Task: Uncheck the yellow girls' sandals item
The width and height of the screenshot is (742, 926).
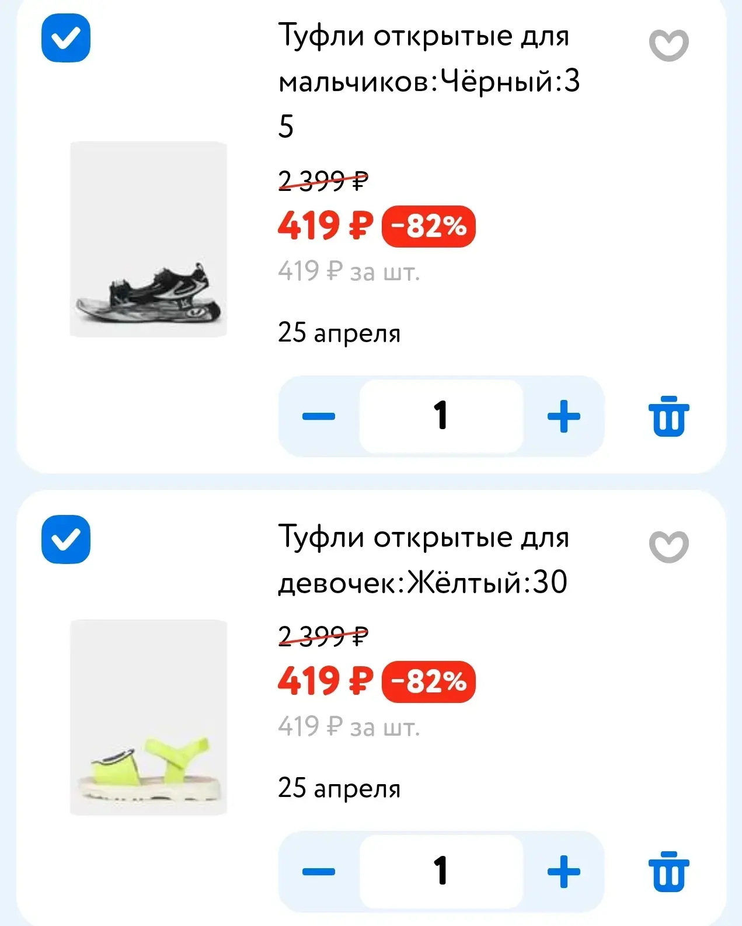Action: (x=66, y=539)
